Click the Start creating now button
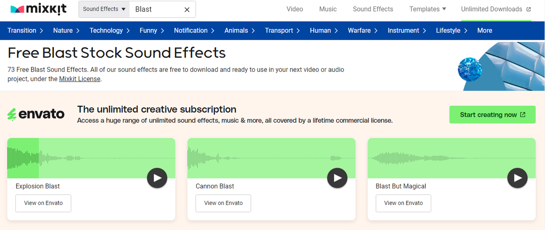The height and width of the screenshot is (230, 545). (x=492, y=115)
